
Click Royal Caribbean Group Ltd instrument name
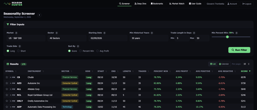[x=40, y=95]
